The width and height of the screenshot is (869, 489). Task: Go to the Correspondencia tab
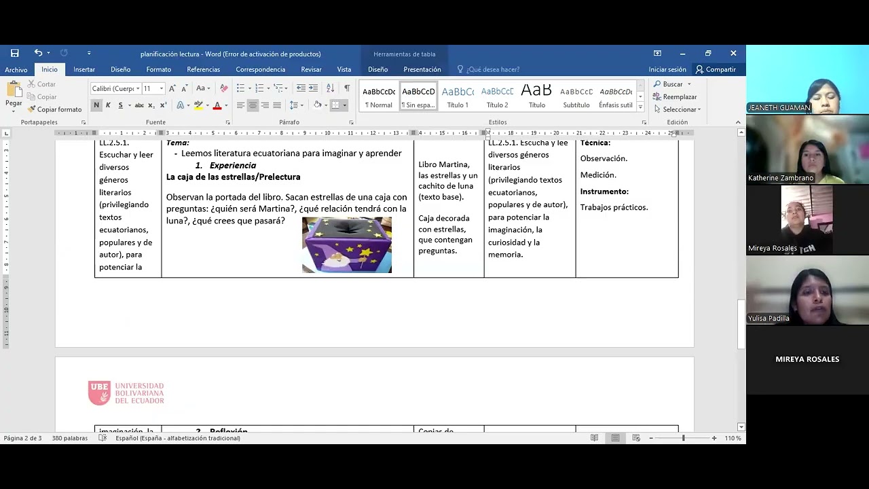pos(261,69)
